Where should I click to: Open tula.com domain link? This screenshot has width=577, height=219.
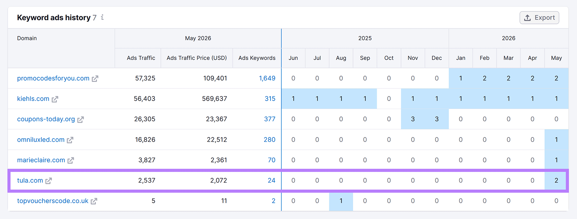(x=30, y=180)
